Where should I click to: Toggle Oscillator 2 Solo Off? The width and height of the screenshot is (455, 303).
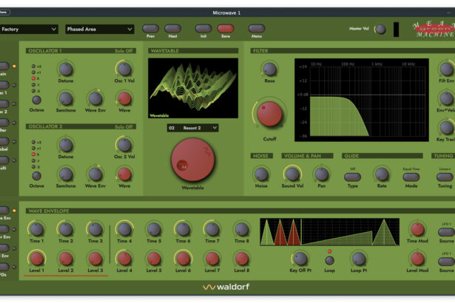click(x=124, y=126)
